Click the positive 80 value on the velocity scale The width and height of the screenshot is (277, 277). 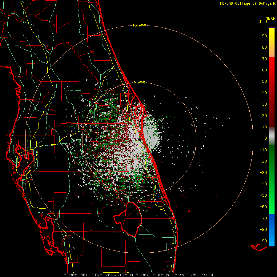[x=264, y=47]
